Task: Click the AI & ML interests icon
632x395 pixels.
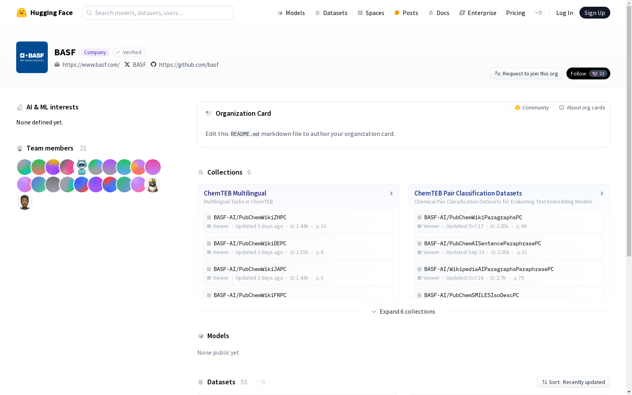Action: tap(20, 107)
